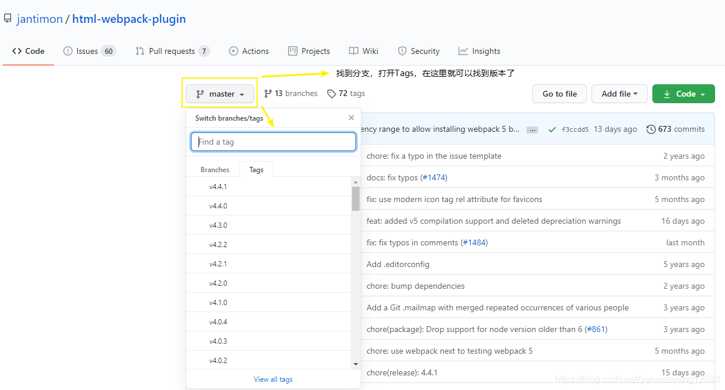Click the Insights graph icon
Screen dimensions: 725x390
(x=462, y=51)
